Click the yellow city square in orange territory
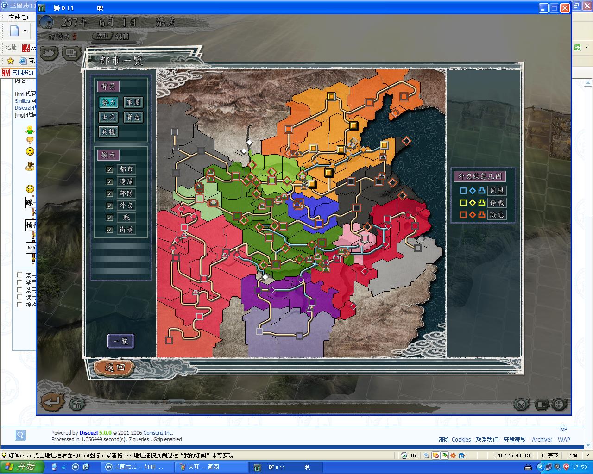 pos(331,96)
